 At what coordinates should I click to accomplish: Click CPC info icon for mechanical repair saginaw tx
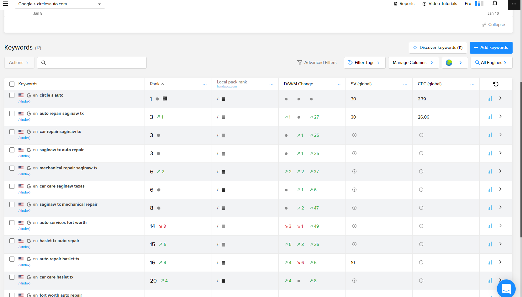tap(421, 172)
